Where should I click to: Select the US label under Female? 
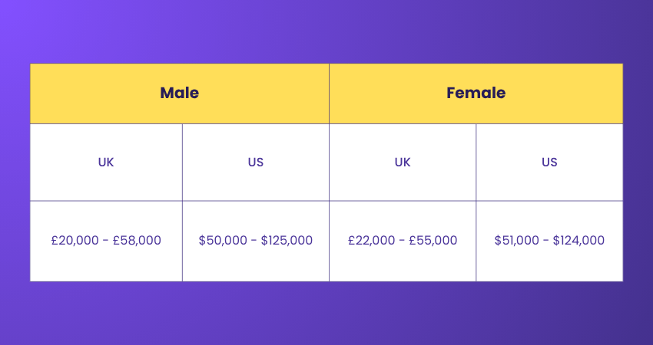(x=549, y=162)
